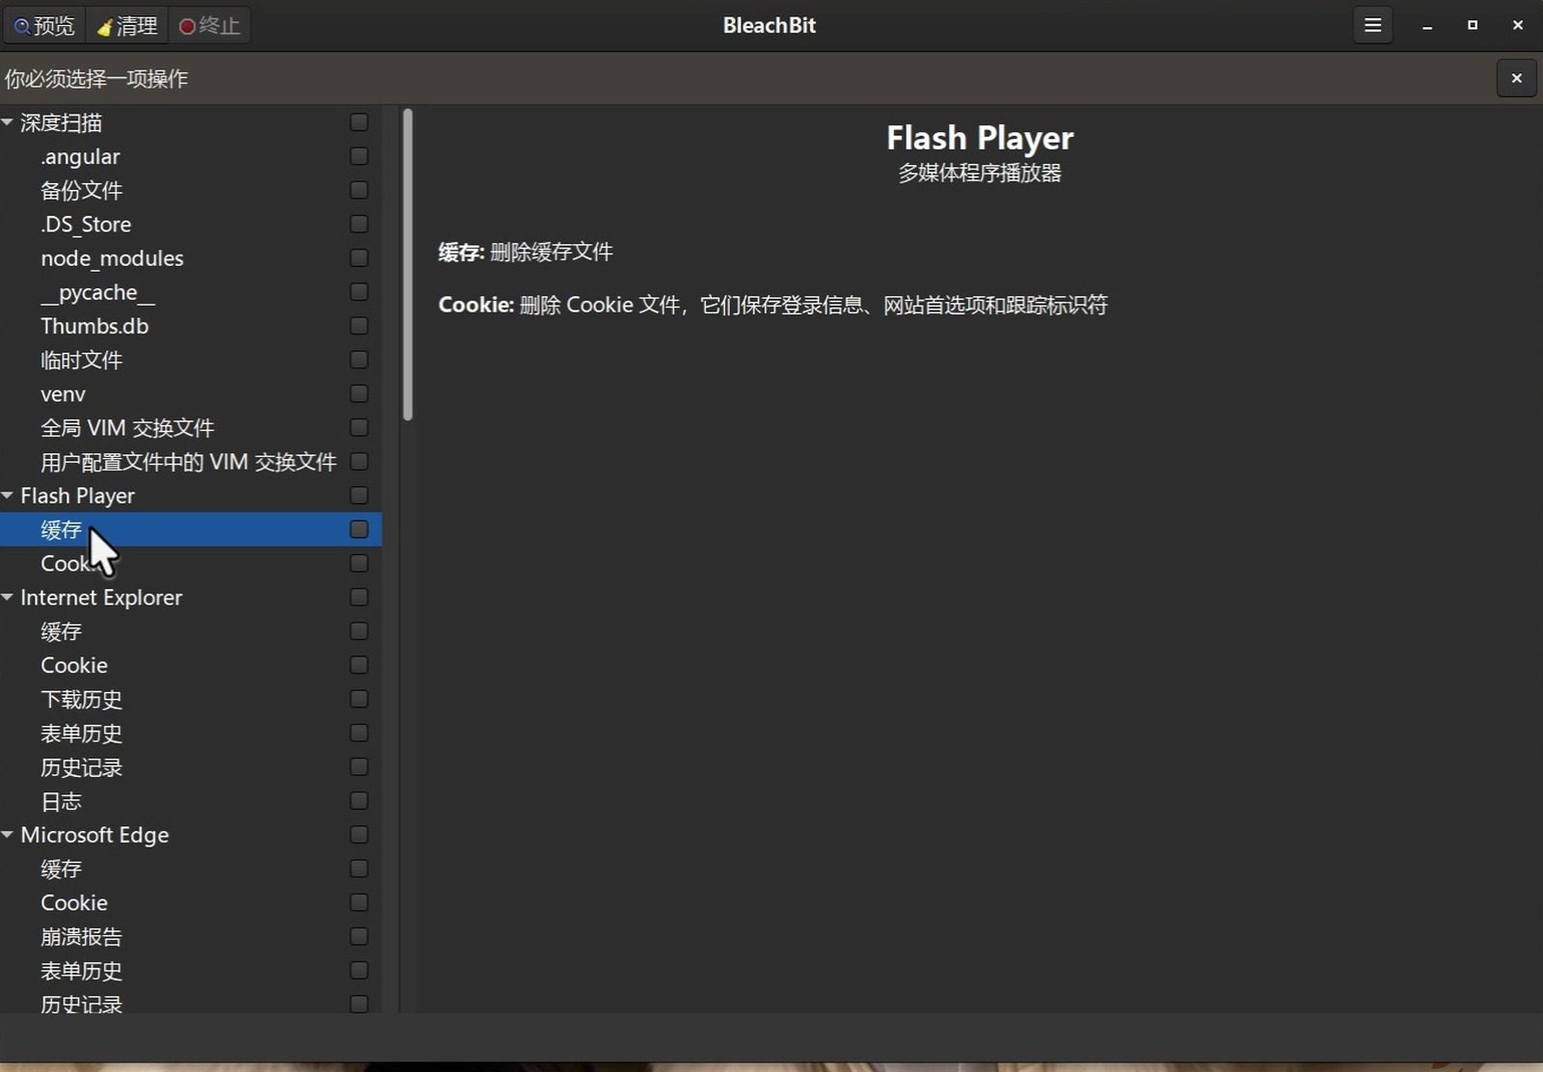Select 缓存 under Microsoft Edge
This screenshot has width=1543, height=1072.
(x=191, y=869)
